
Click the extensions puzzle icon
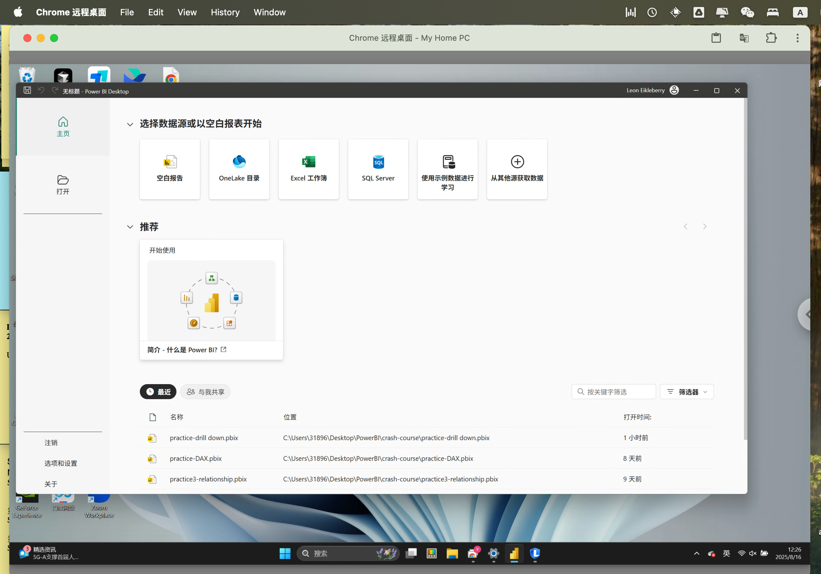(x=771, y=38)
